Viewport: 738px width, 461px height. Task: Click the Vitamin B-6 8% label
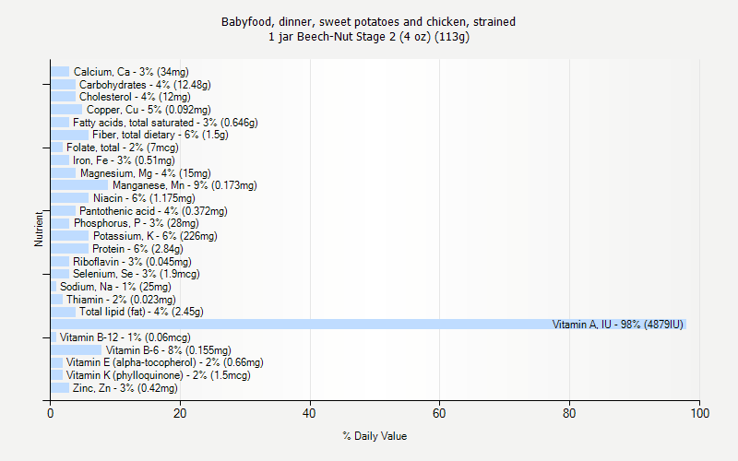point(169,350)
